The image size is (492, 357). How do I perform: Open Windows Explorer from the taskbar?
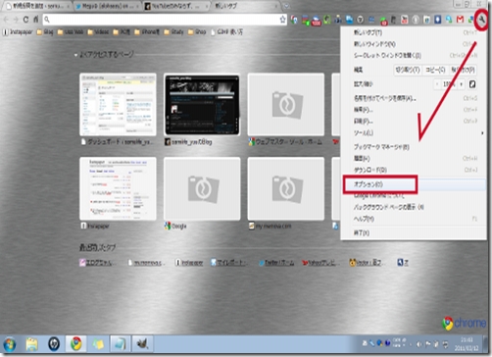point(31,344)
